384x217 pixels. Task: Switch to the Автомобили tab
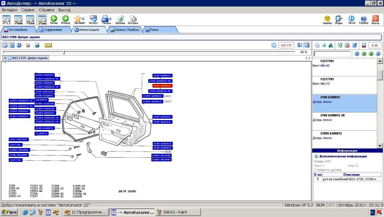point(18,30)
